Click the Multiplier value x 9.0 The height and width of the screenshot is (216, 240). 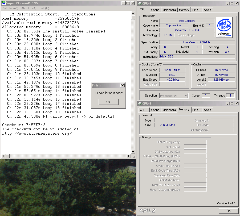click(x=172, y=75)
